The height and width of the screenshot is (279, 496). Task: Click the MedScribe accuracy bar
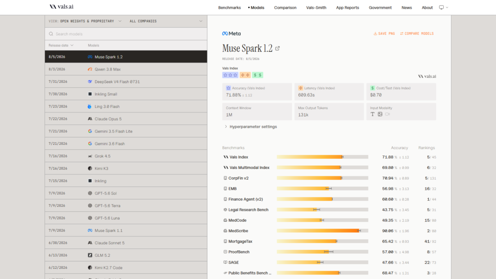[322, 231]
